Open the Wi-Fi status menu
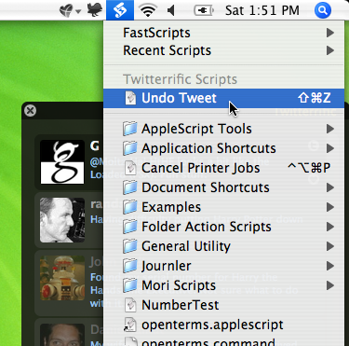The width and height of the screenshot is (349, 346). pos(148,10)
